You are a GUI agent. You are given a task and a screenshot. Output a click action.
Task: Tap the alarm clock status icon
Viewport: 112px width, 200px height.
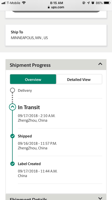(x=93, y=3)
